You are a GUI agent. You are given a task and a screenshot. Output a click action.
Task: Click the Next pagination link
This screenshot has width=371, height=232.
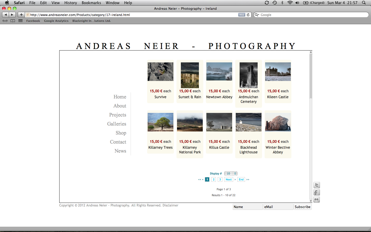tap(229, 179)
